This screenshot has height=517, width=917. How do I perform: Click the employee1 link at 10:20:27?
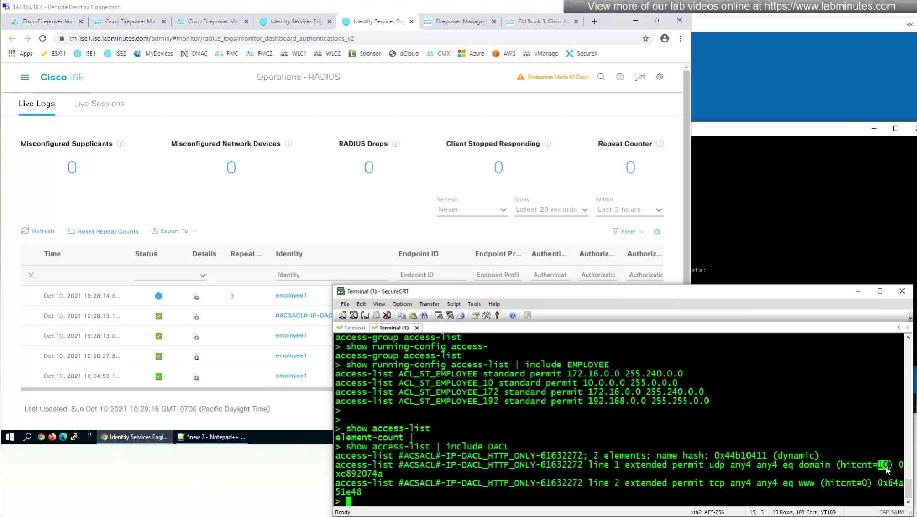pyautogui.click(x=291, y=355)
